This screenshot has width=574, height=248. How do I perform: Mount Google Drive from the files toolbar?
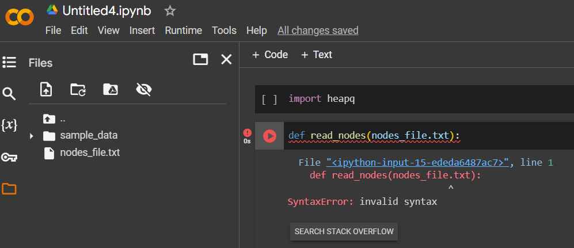click(x=111, y=89)
